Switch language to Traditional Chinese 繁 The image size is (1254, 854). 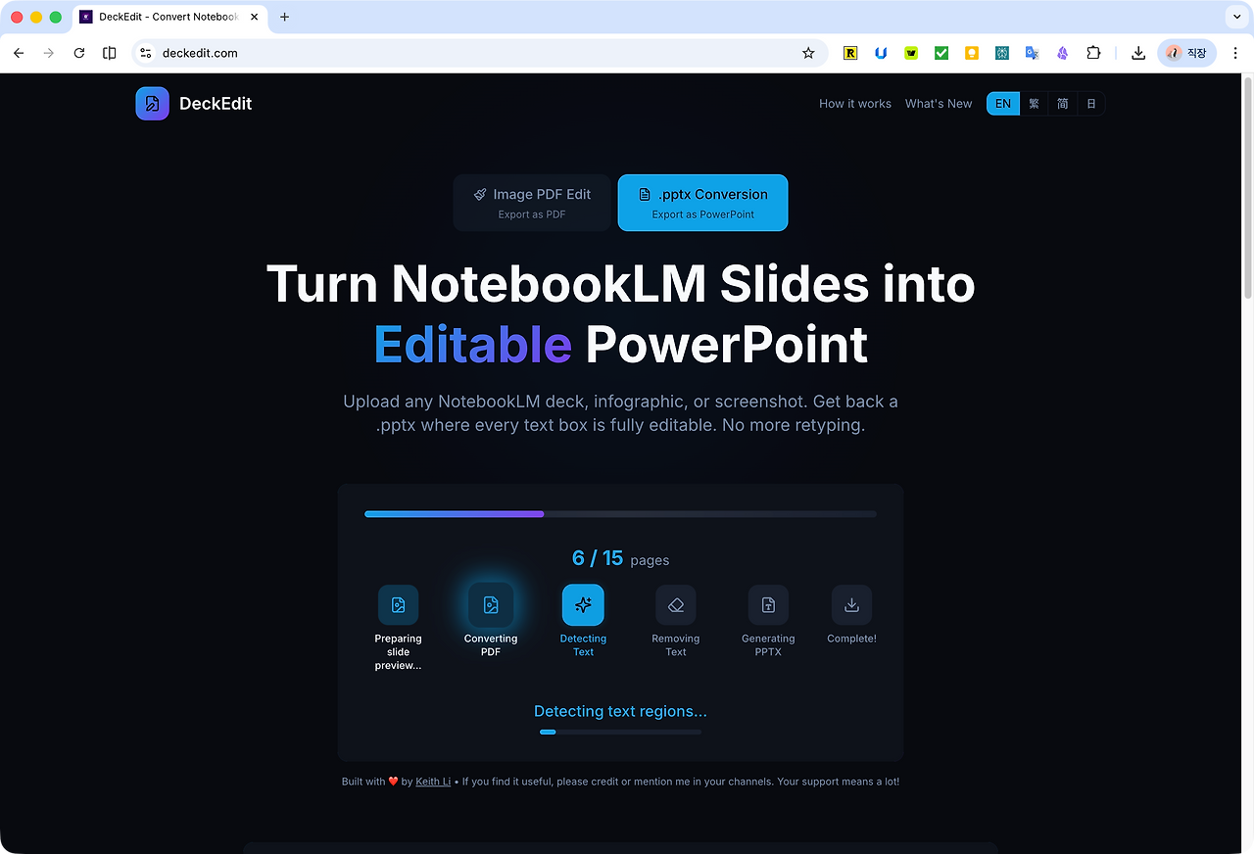click(1034, 104)
